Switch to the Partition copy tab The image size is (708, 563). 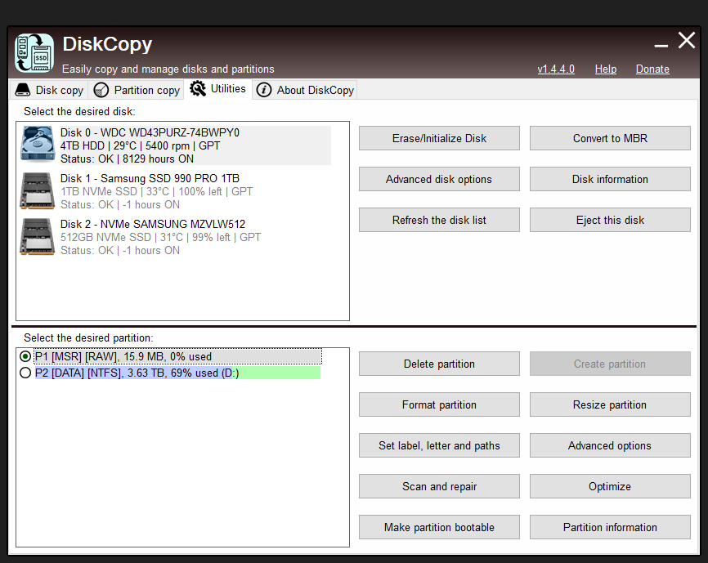click(137, 89)
